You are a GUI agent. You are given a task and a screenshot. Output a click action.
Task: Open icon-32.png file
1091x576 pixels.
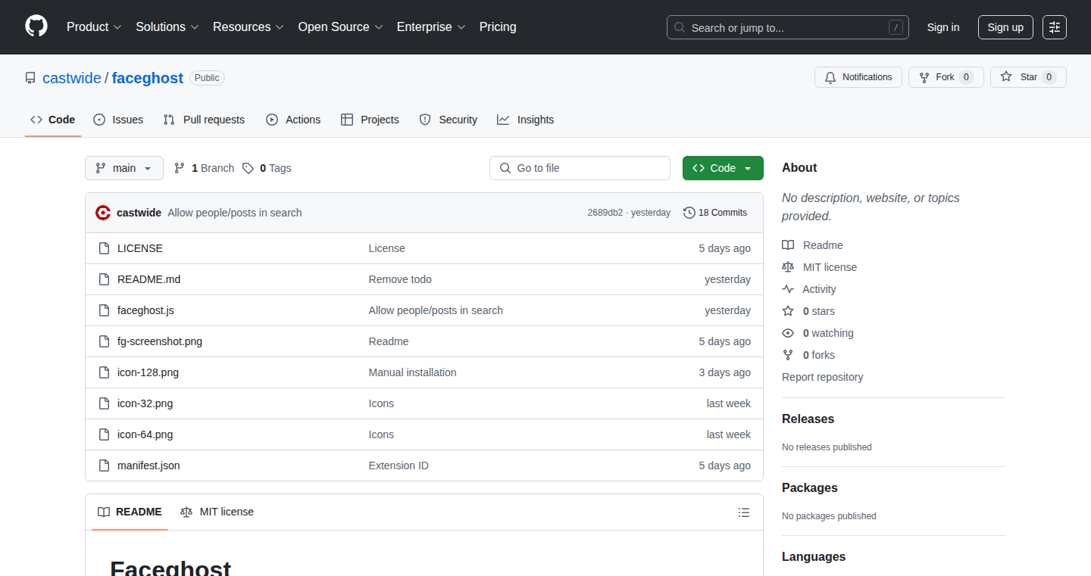pos(145,403)
